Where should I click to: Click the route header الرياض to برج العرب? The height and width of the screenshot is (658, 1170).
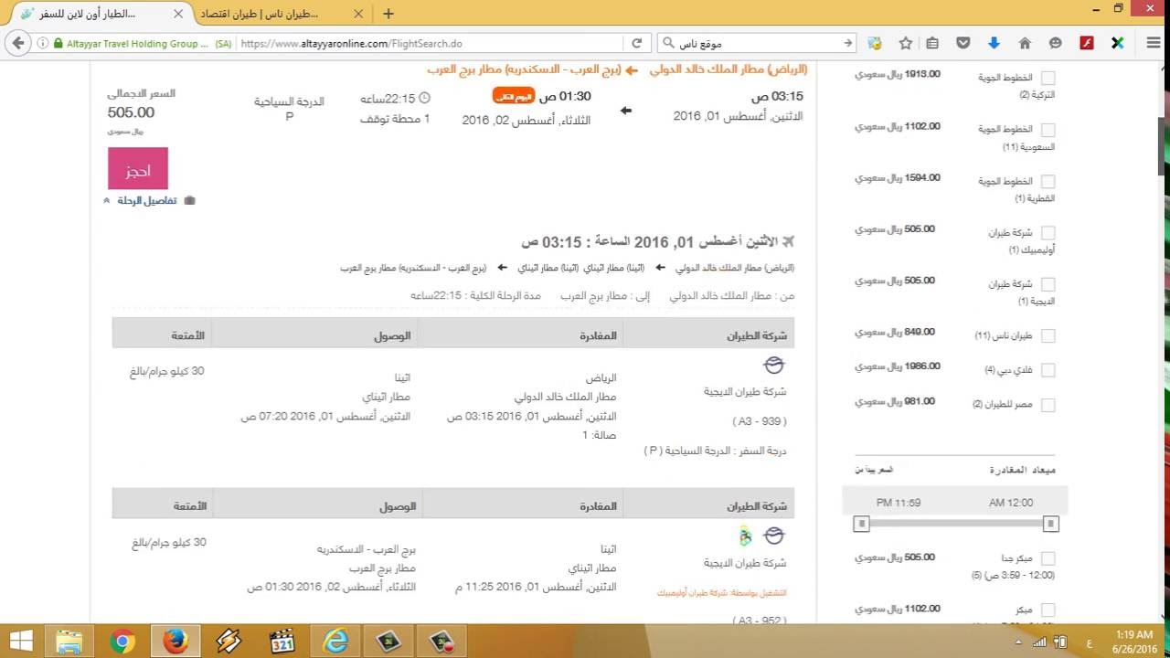pyautogui.click(x=617, y=69)
